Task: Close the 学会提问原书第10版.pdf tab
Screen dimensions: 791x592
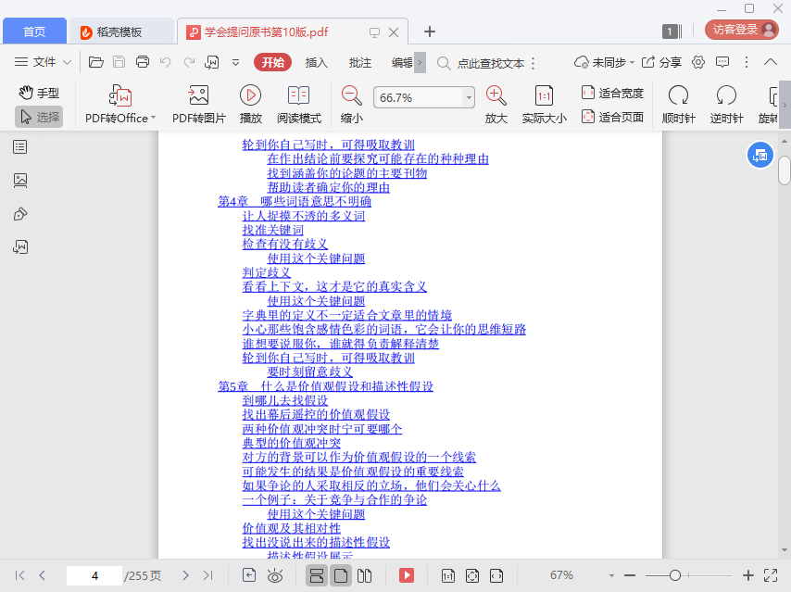Action: click(x=394, y=32)
